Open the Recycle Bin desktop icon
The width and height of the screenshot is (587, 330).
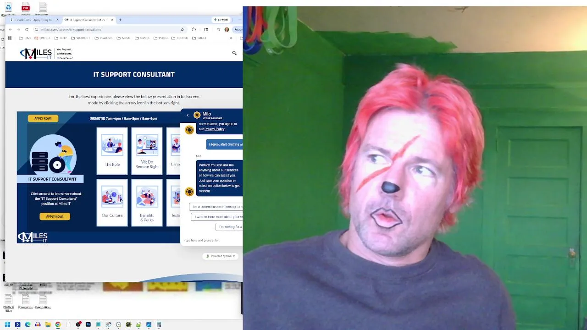point(8,8)
